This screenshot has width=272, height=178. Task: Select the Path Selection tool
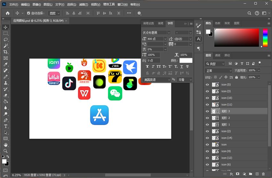point(5,132)
